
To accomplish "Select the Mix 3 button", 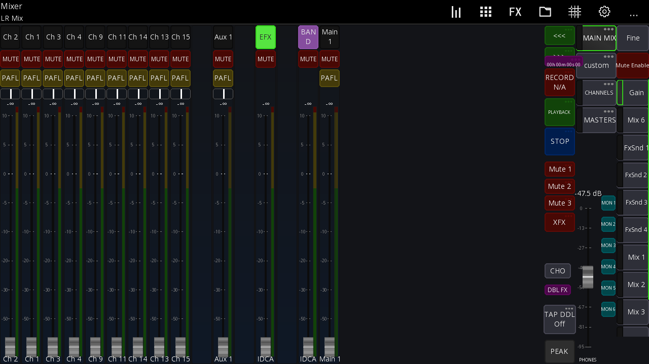I will (x=634, y=312).
